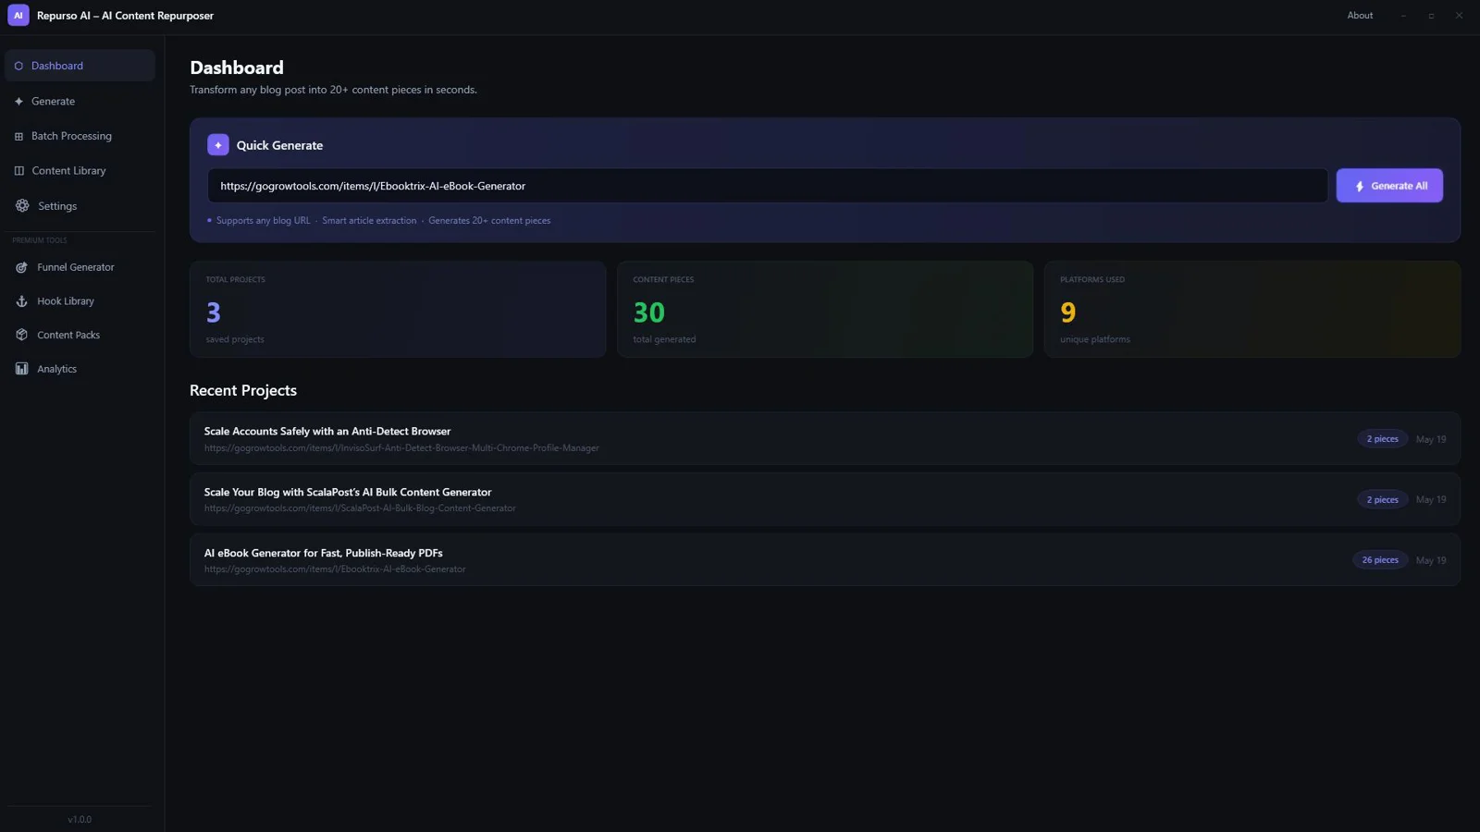Open Content Packs label in sidebar
1480x832 pixels.
click(68, 335)
